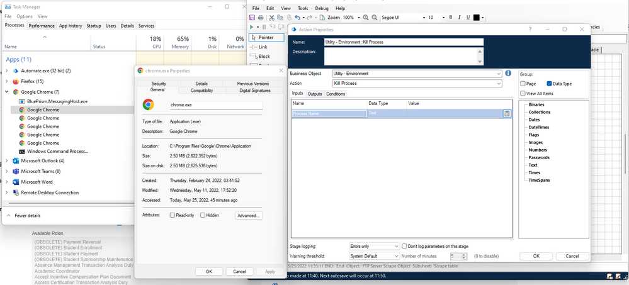Click the Help question mark in Action Properties
The width and height of the screenshot is (629, 285).
[x=530, y=30]
